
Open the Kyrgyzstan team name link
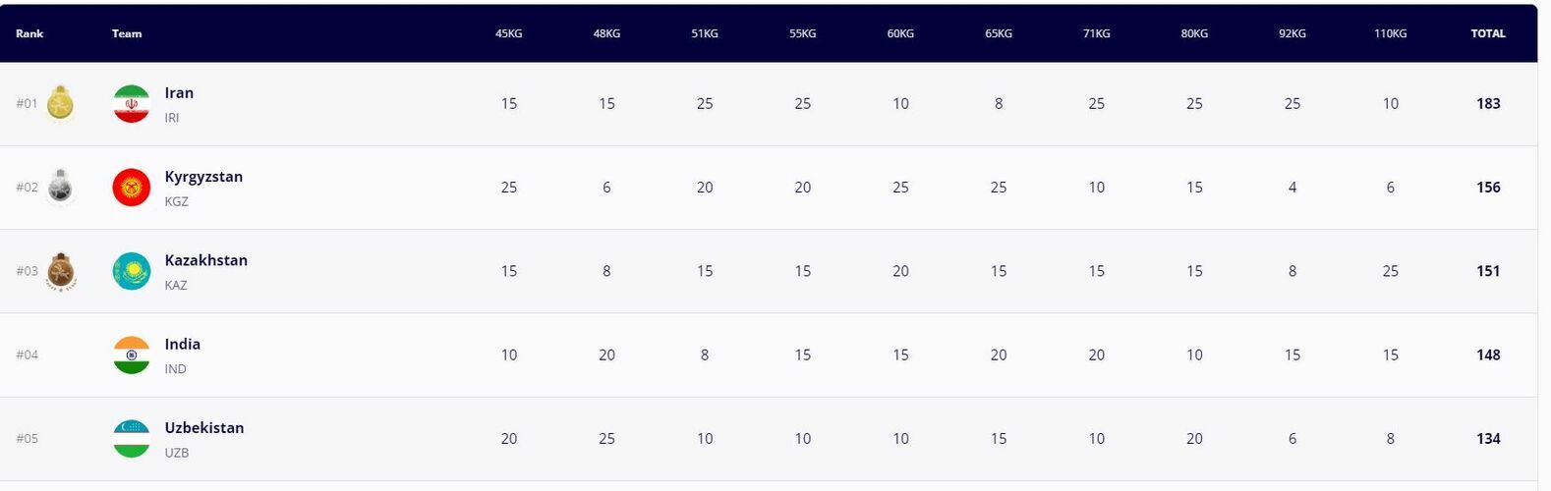pos(203,177)
